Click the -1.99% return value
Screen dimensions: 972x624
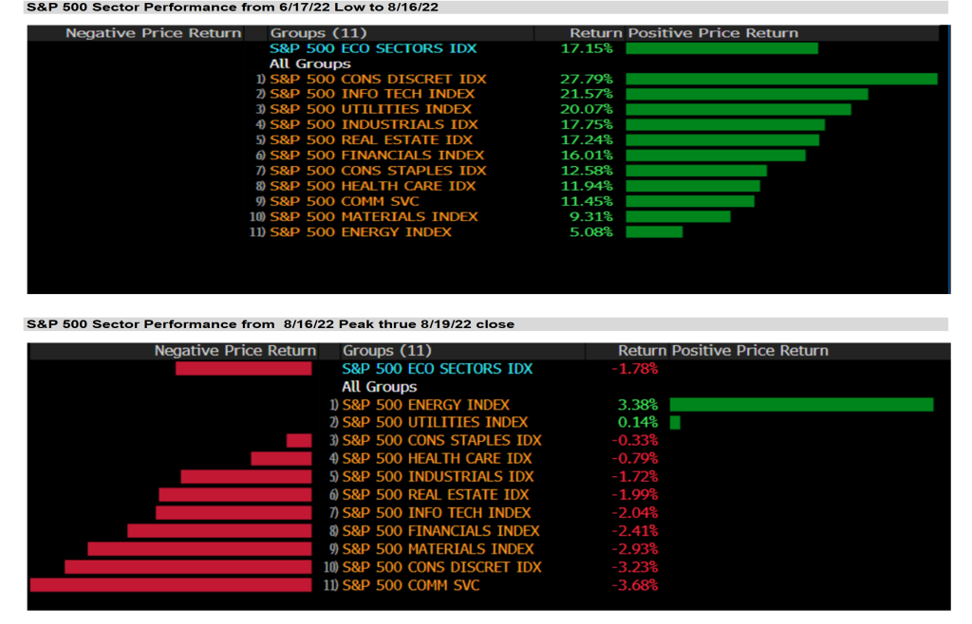635,495
